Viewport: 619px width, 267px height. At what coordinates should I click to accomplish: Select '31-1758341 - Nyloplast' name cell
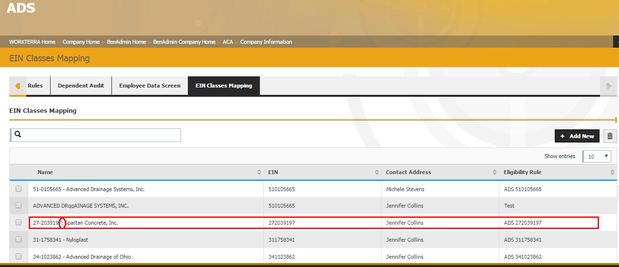tap(60, 240)
